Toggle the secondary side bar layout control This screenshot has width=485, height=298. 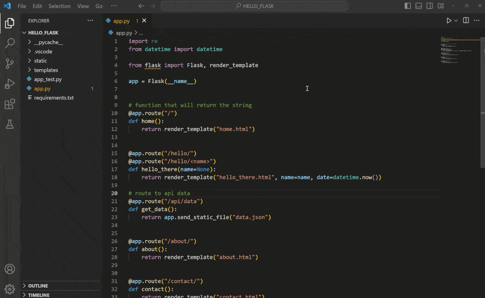430,5
